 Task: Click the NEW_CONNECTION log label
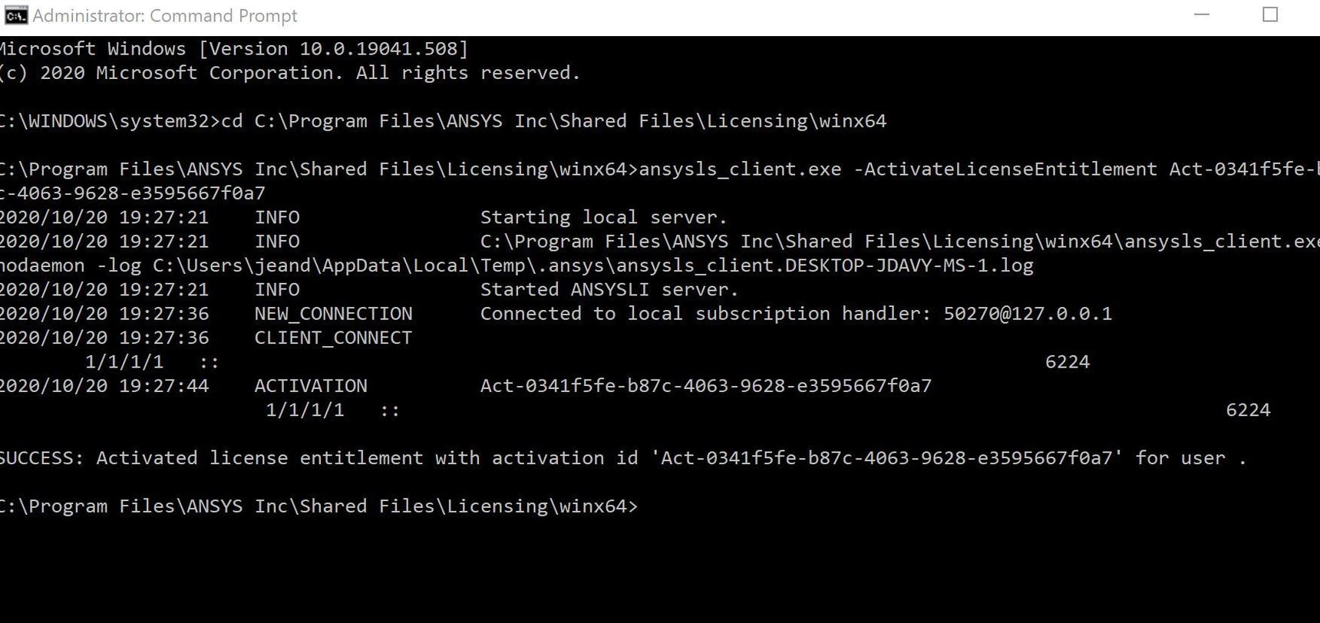[x=333, y=314]
